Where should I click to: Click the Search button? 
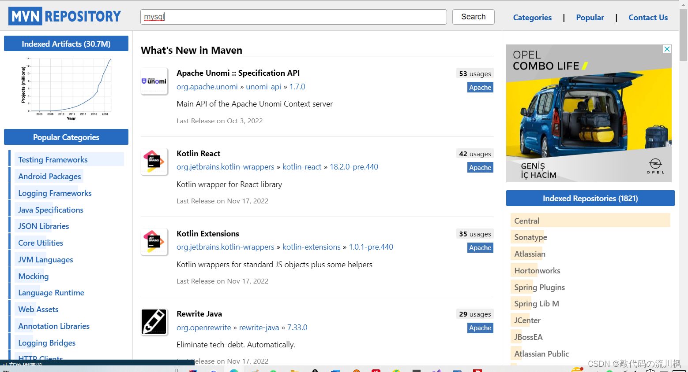point(473,17)
